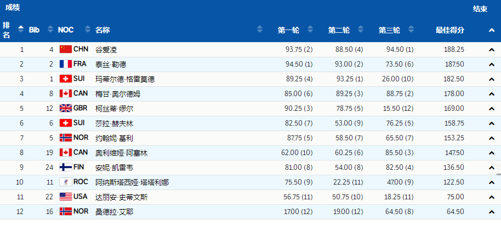Sort by 第一轮 score arrows
Image resolution: width=501 pixels, height=231 pixels.
point(310,29)
